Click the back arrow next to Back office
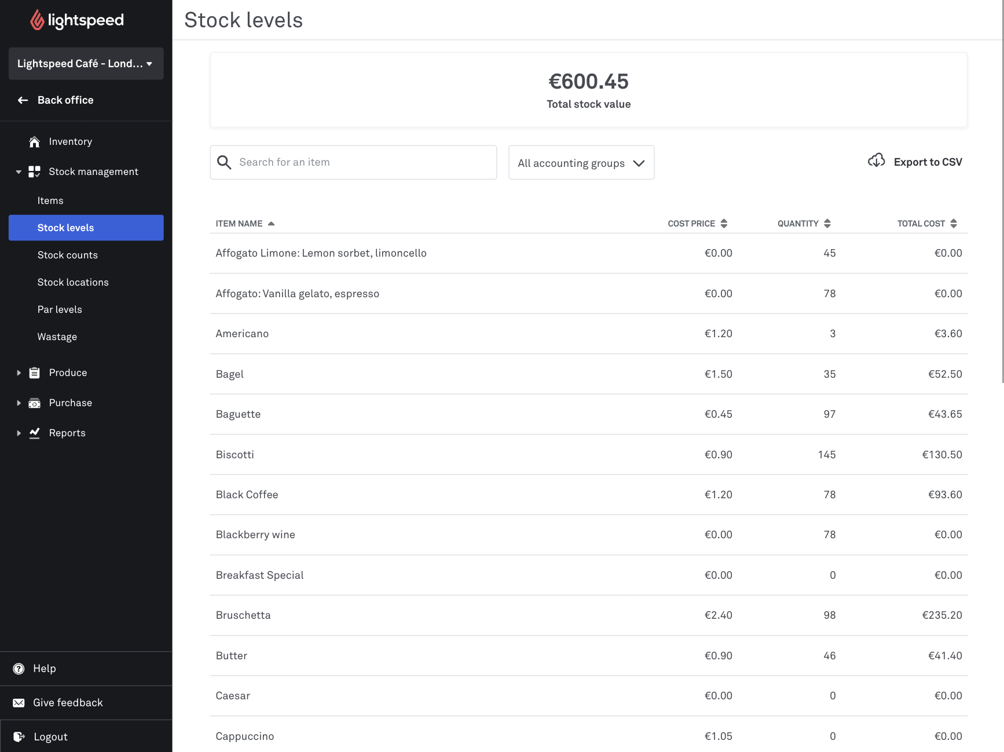The height and width of the screenshot is (752, 1004). tap(22, 100)
